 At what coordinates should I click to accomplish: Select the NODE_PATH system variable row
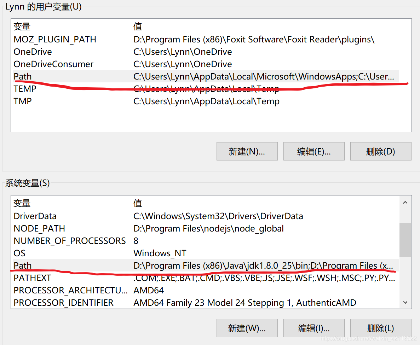point(206,228)
